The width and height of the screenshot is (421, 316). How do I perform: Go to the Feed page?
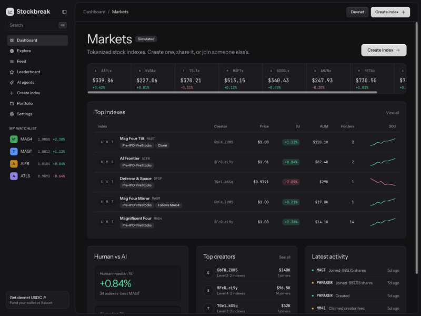click(37, 62)
